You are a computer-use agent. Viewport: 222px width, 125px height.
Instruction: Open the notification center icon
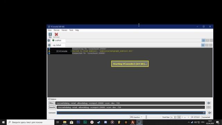(x=217, y=122)
